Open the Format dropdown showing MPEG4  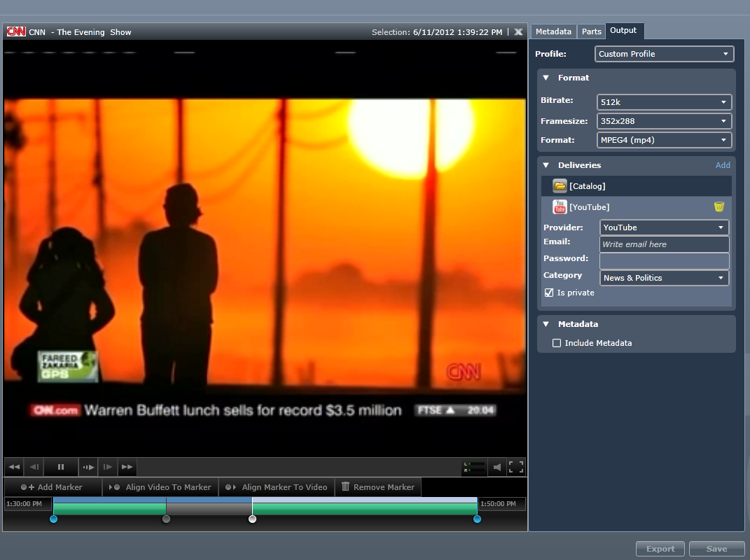[x=664, y=140]
